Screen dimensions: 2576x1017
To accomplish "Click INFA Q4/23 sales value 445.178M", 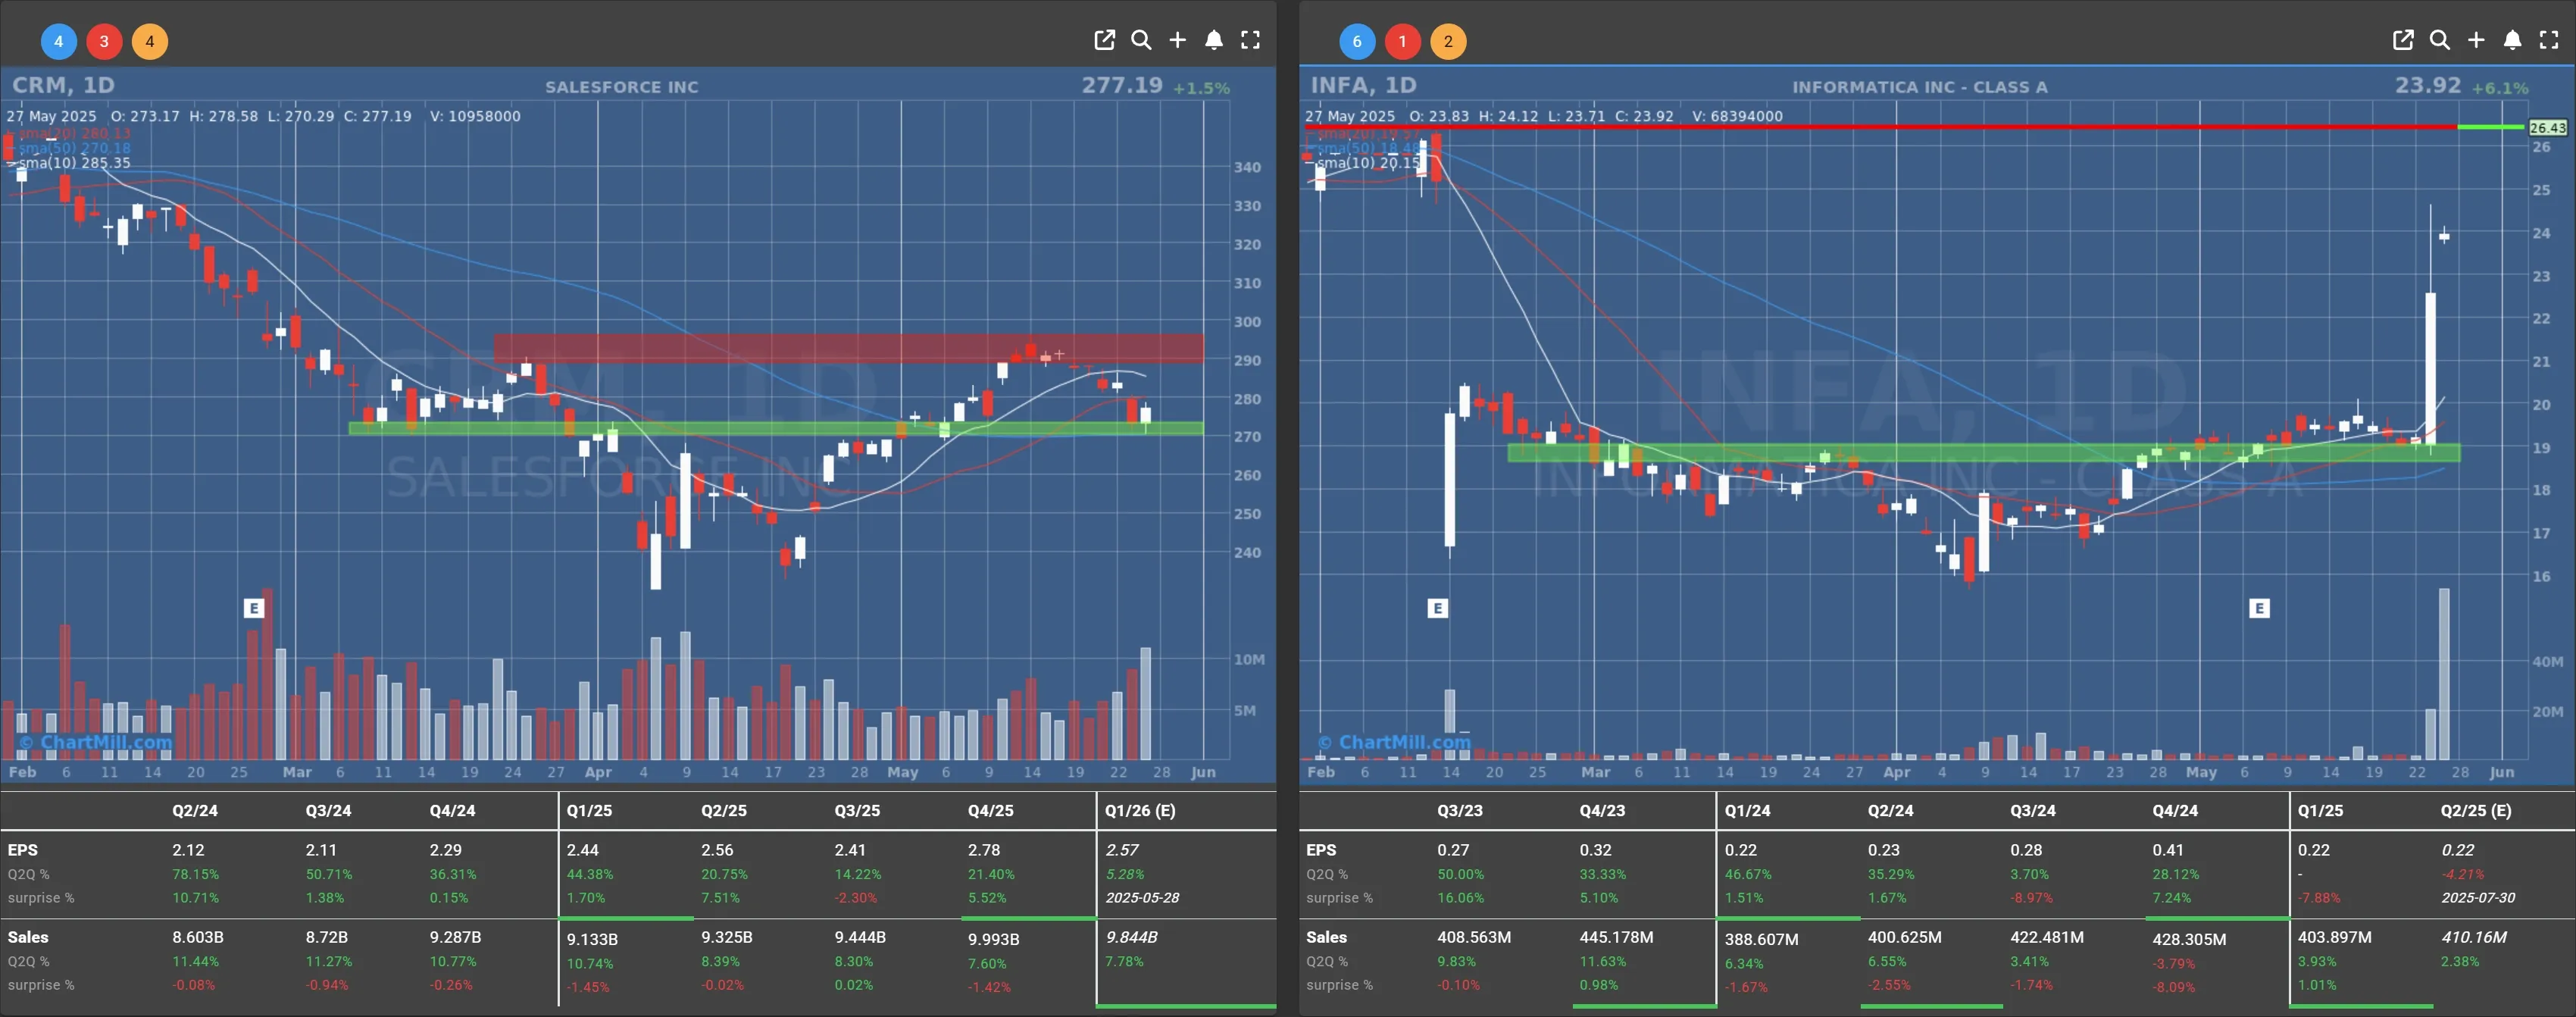I will click(1616, 937).
